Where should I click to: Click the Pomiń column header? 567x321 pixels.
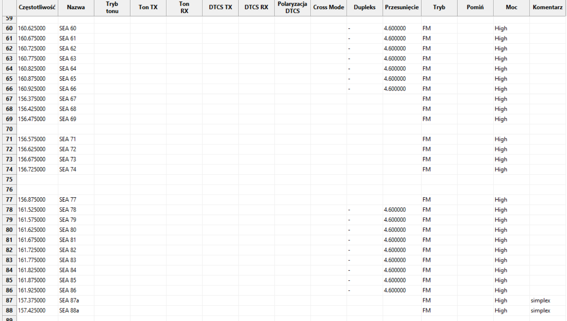pyautogui.click(x=475, y=7)
